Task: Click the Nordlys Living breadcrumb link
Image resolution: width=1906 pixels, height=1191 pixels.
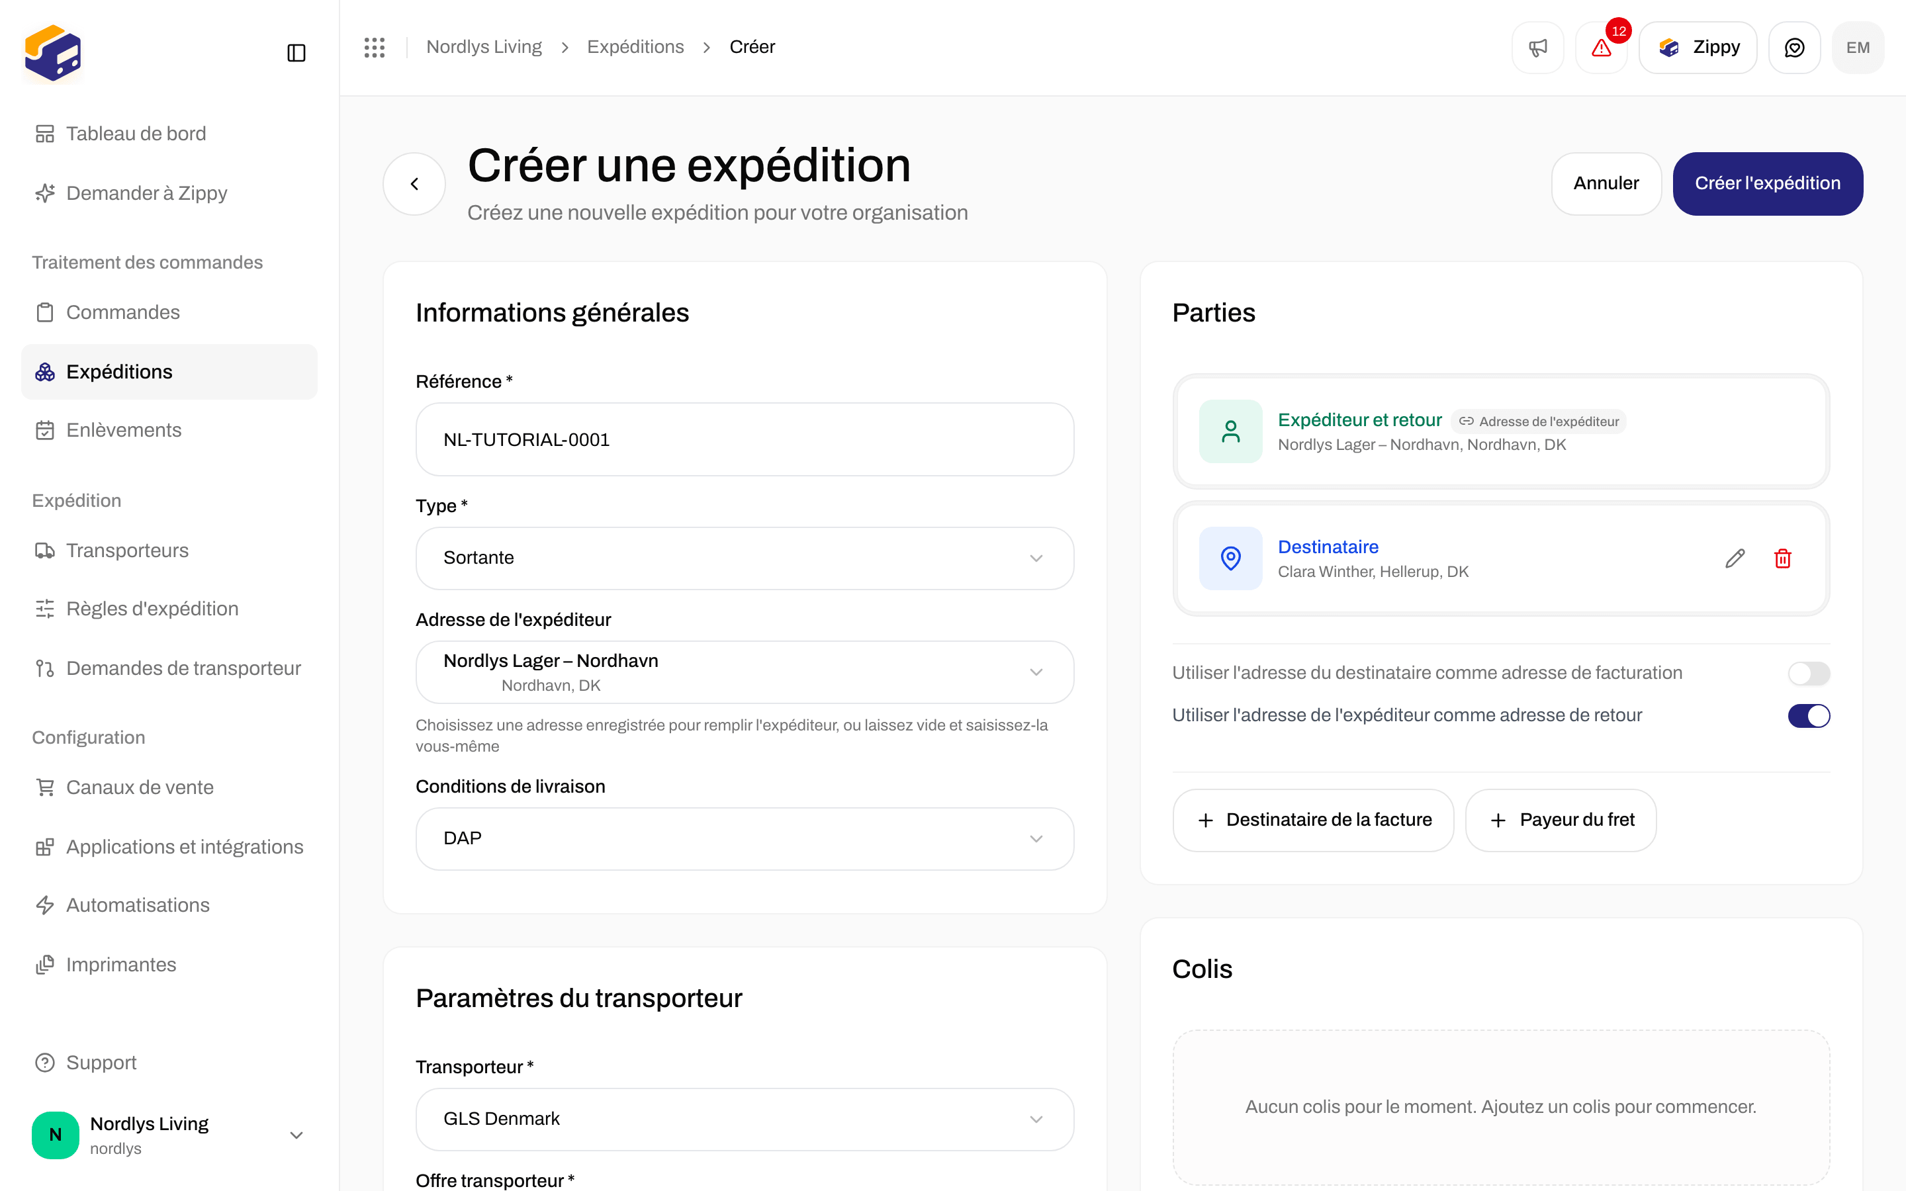Action: coord(484,47)
